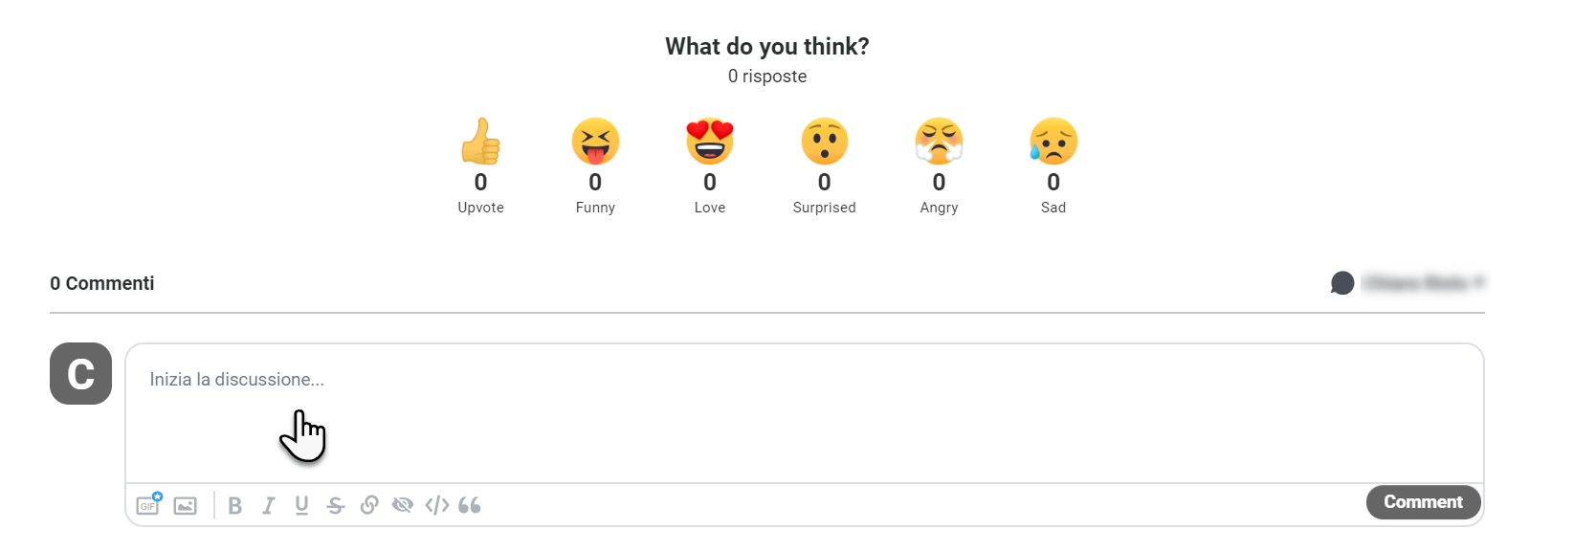
Task: Add a blockquote with quote icon
Action: click(x=470, y=505)
